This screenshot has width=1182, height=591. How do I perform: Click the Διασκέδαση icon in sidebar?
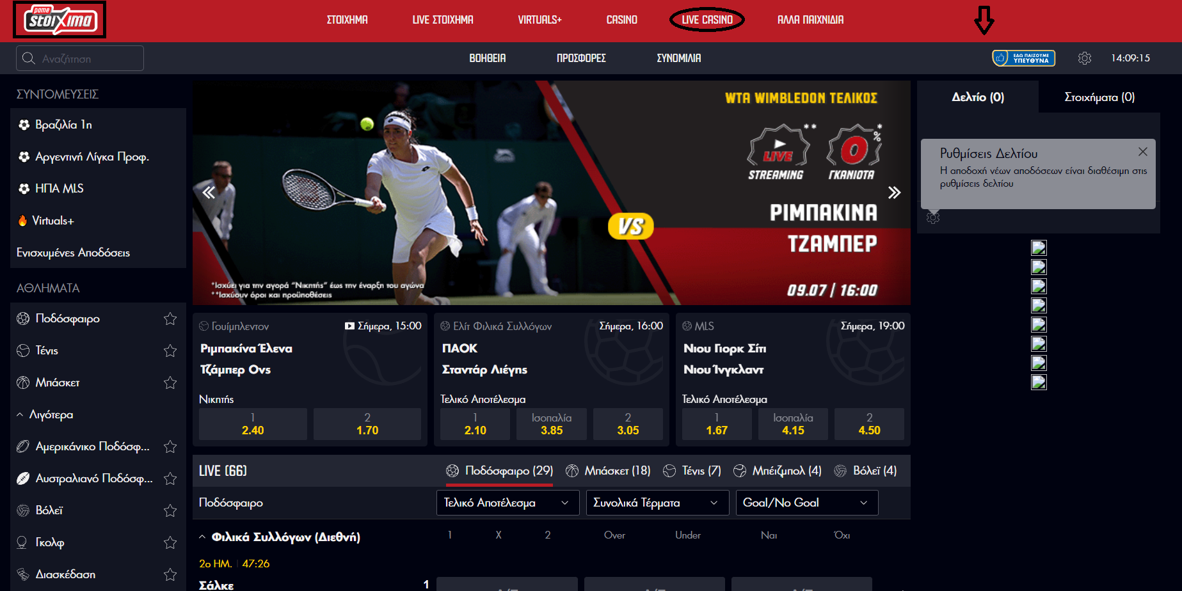(23, 574)
